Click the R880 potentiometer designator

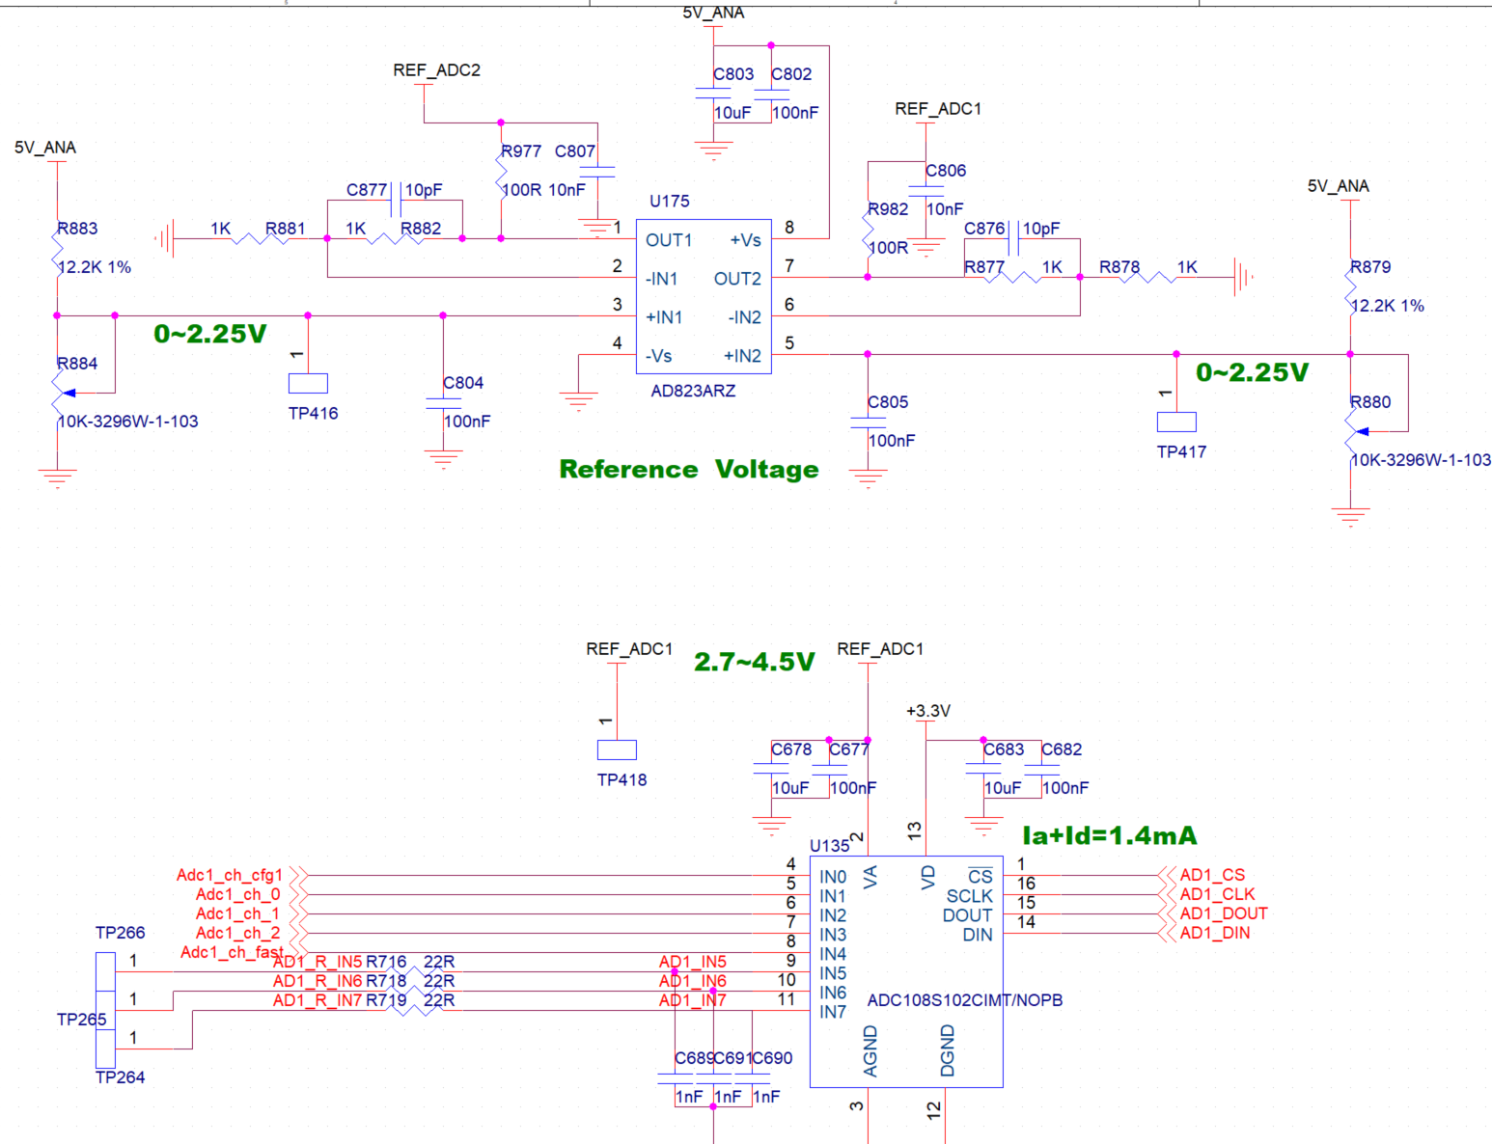1370,402
